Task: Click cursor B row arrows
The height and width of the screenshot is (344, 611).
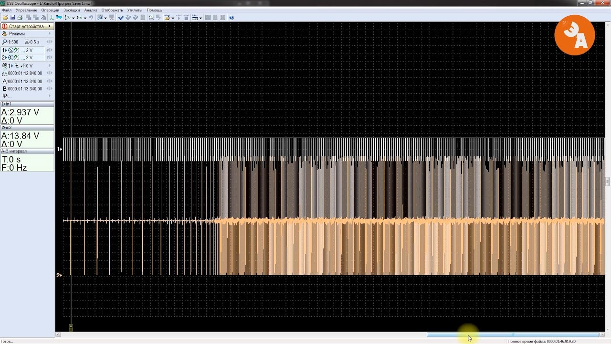Action: (49, 88)
